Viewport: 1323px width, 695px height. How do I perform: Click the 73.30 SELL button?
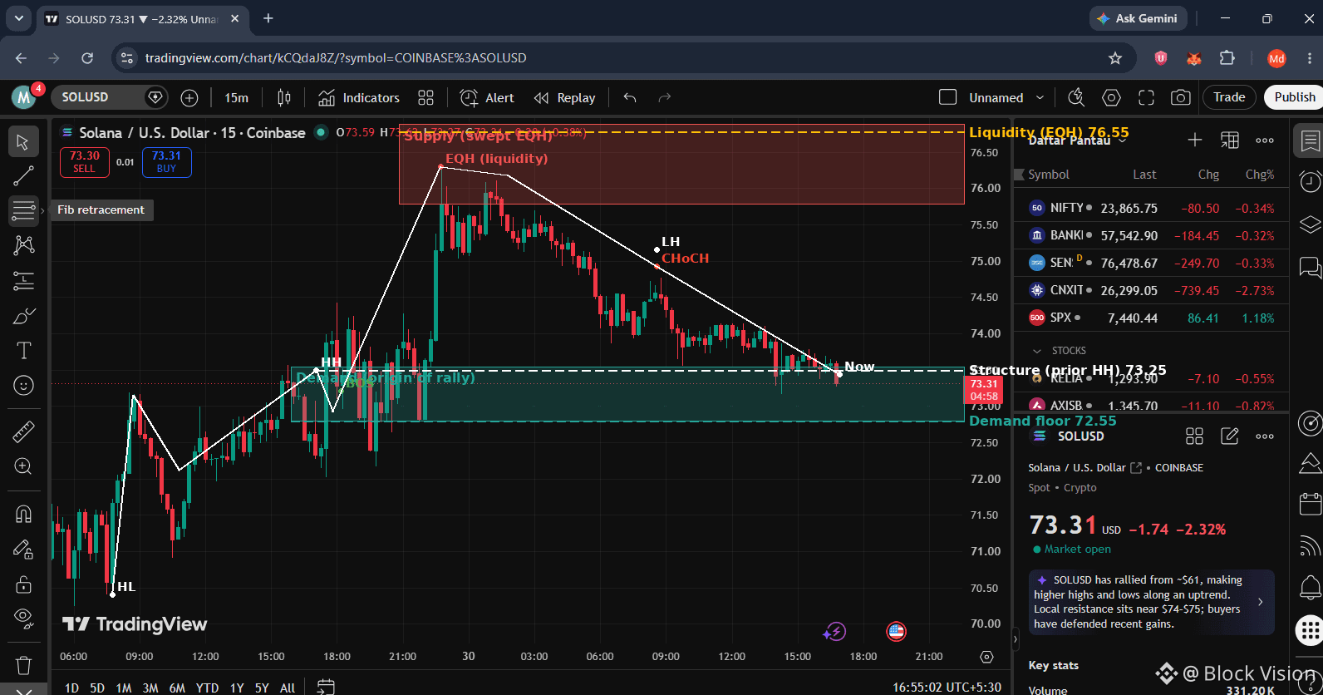pyautogui.click(x=84, y=162)
